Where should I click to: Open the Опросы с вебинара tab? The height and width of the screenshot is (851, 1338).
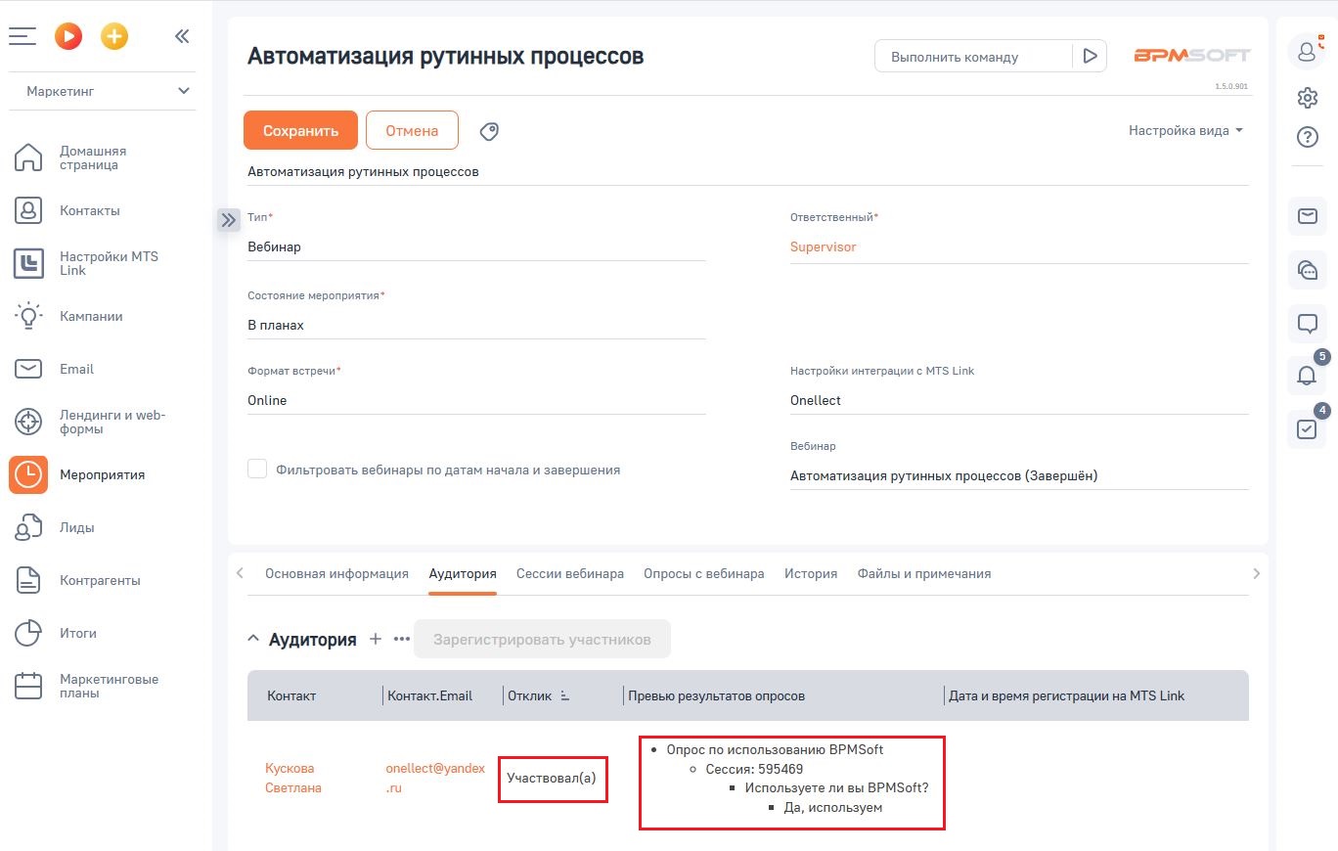[x=703, y=573]
